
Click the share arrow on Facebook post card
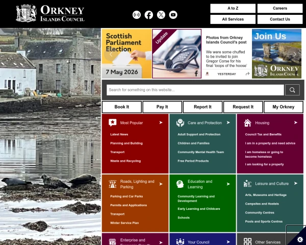click(247, 73)
